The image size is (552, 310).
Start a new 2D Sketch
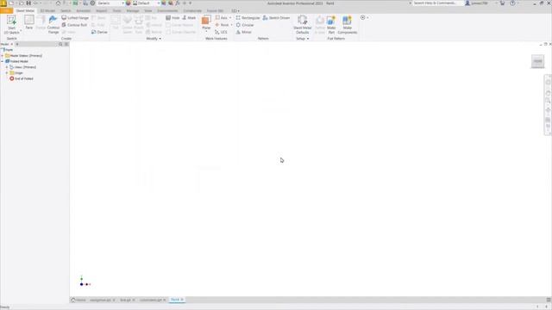pos(11,25)
